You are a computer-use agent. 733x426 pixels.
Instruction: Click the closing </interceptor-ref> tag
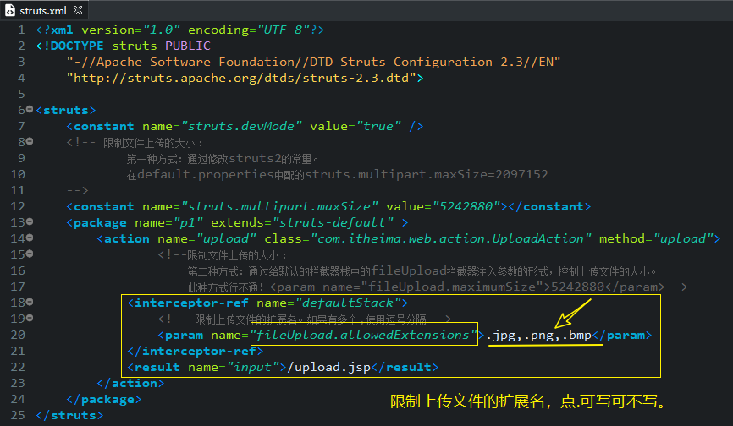195,351
